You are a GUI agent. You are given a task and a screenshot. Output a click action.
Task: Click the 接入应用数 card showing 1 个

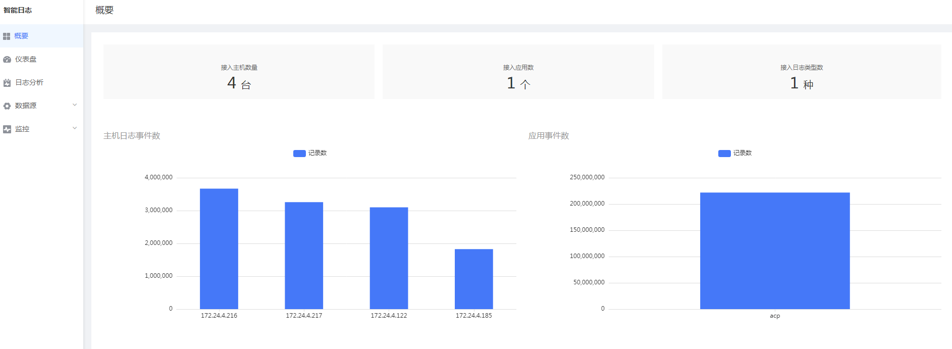[x=518, y=72]
